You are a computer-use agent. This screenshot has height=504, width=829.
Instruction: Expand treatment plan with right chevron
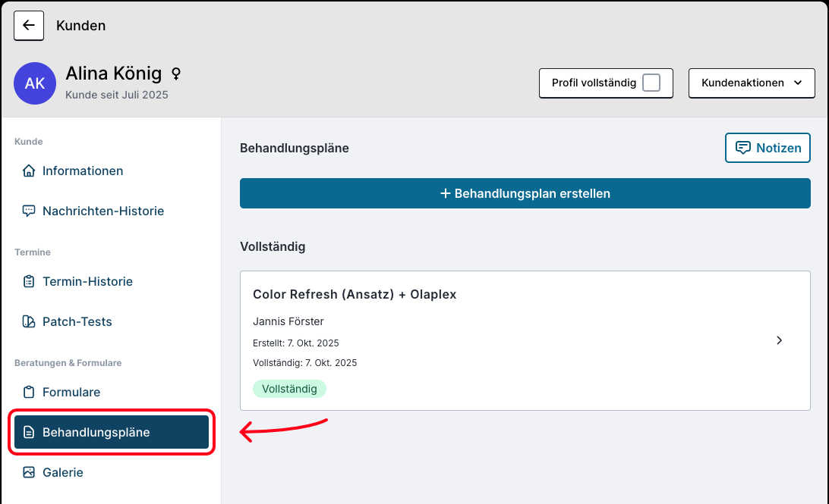point(779,340)
